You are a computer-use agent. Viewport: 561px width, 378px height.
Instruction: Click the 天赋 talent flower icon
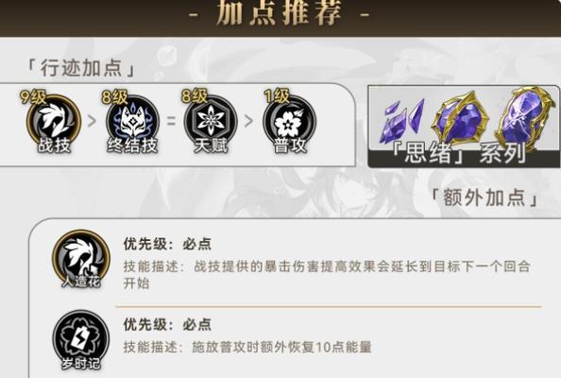211,121
